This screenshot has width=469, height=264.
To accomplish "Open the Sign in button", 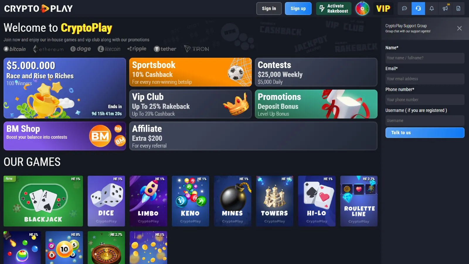I will tap(269, 9).
